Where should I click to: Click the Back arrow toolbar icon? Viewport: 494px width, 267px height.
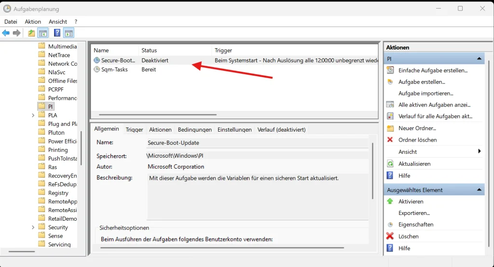click(x=6, y=33)
